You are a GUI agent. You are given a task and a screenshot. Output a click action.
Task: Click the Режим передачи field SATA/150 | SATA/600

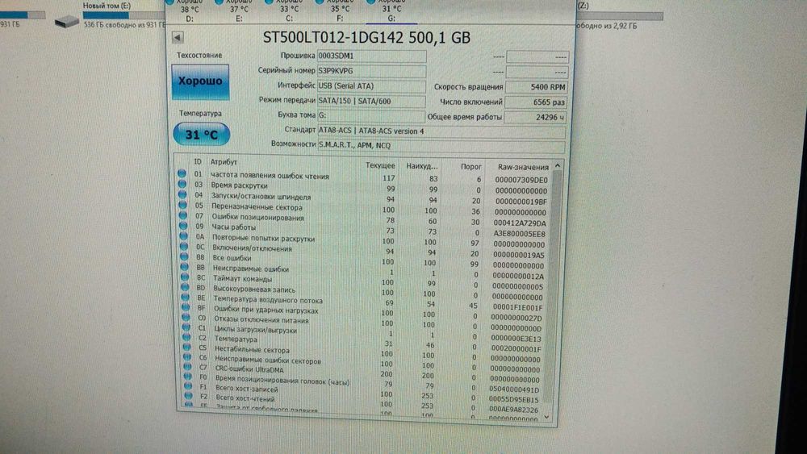(x=371, y=102)
